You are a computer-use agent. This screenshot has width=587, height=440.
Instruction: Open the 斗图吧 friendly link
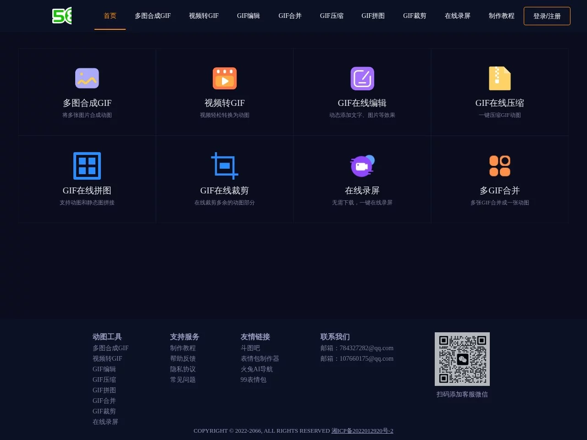pos(250,348)
